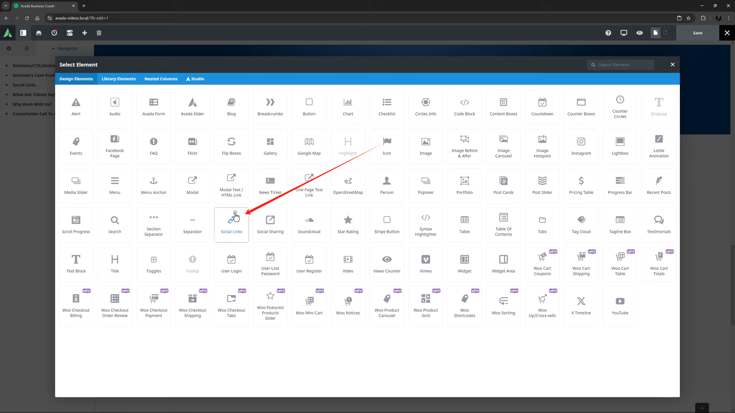Choose the Pricing Table element
Image resolution: width=735 pixels, height=413 pixels.
[x=581, y=185]
